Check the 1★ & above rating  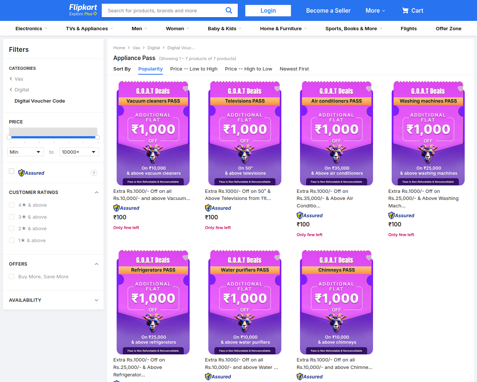pyautogui.click(x=12, y=240)
